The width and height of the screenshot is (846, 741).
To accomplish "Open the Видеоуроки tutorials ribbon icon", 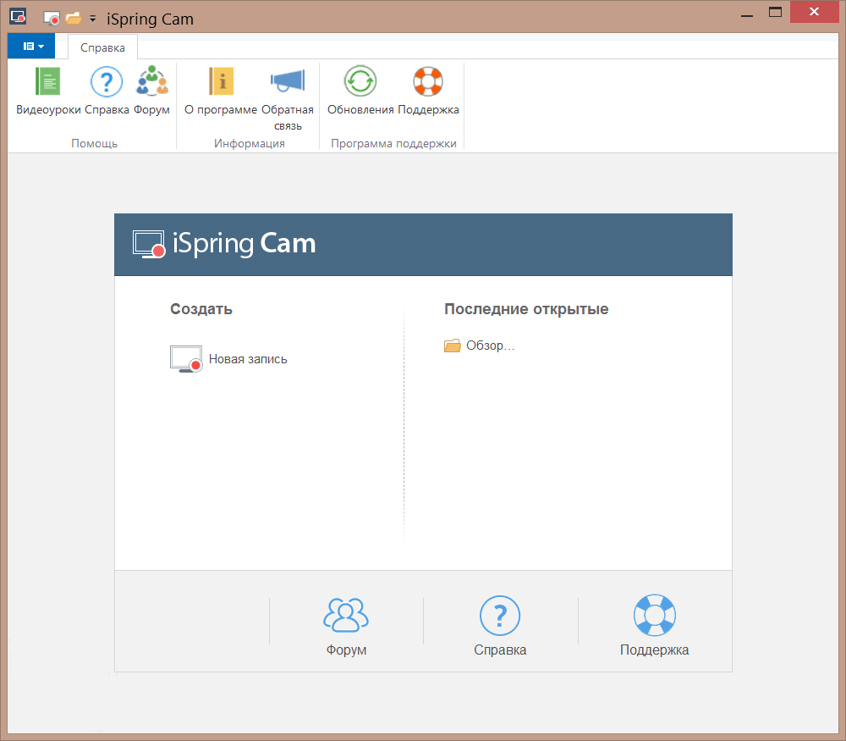I will coord(48,82).
